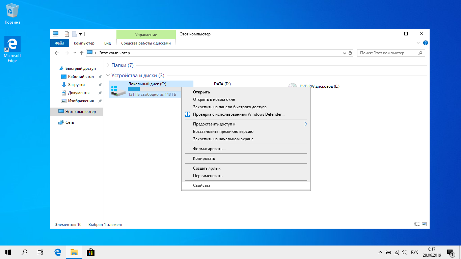Open the Help question mark icon
461x259 pixels.
pos(425,43)
